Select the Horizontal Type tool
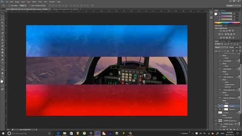 2,63
